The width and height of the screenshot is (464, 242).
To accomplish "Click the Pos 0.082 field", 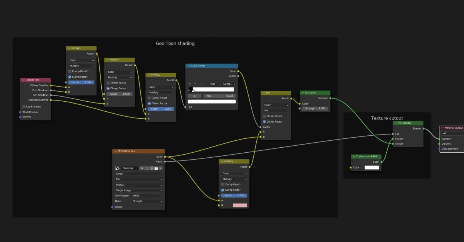I will (x=220, y=95).
